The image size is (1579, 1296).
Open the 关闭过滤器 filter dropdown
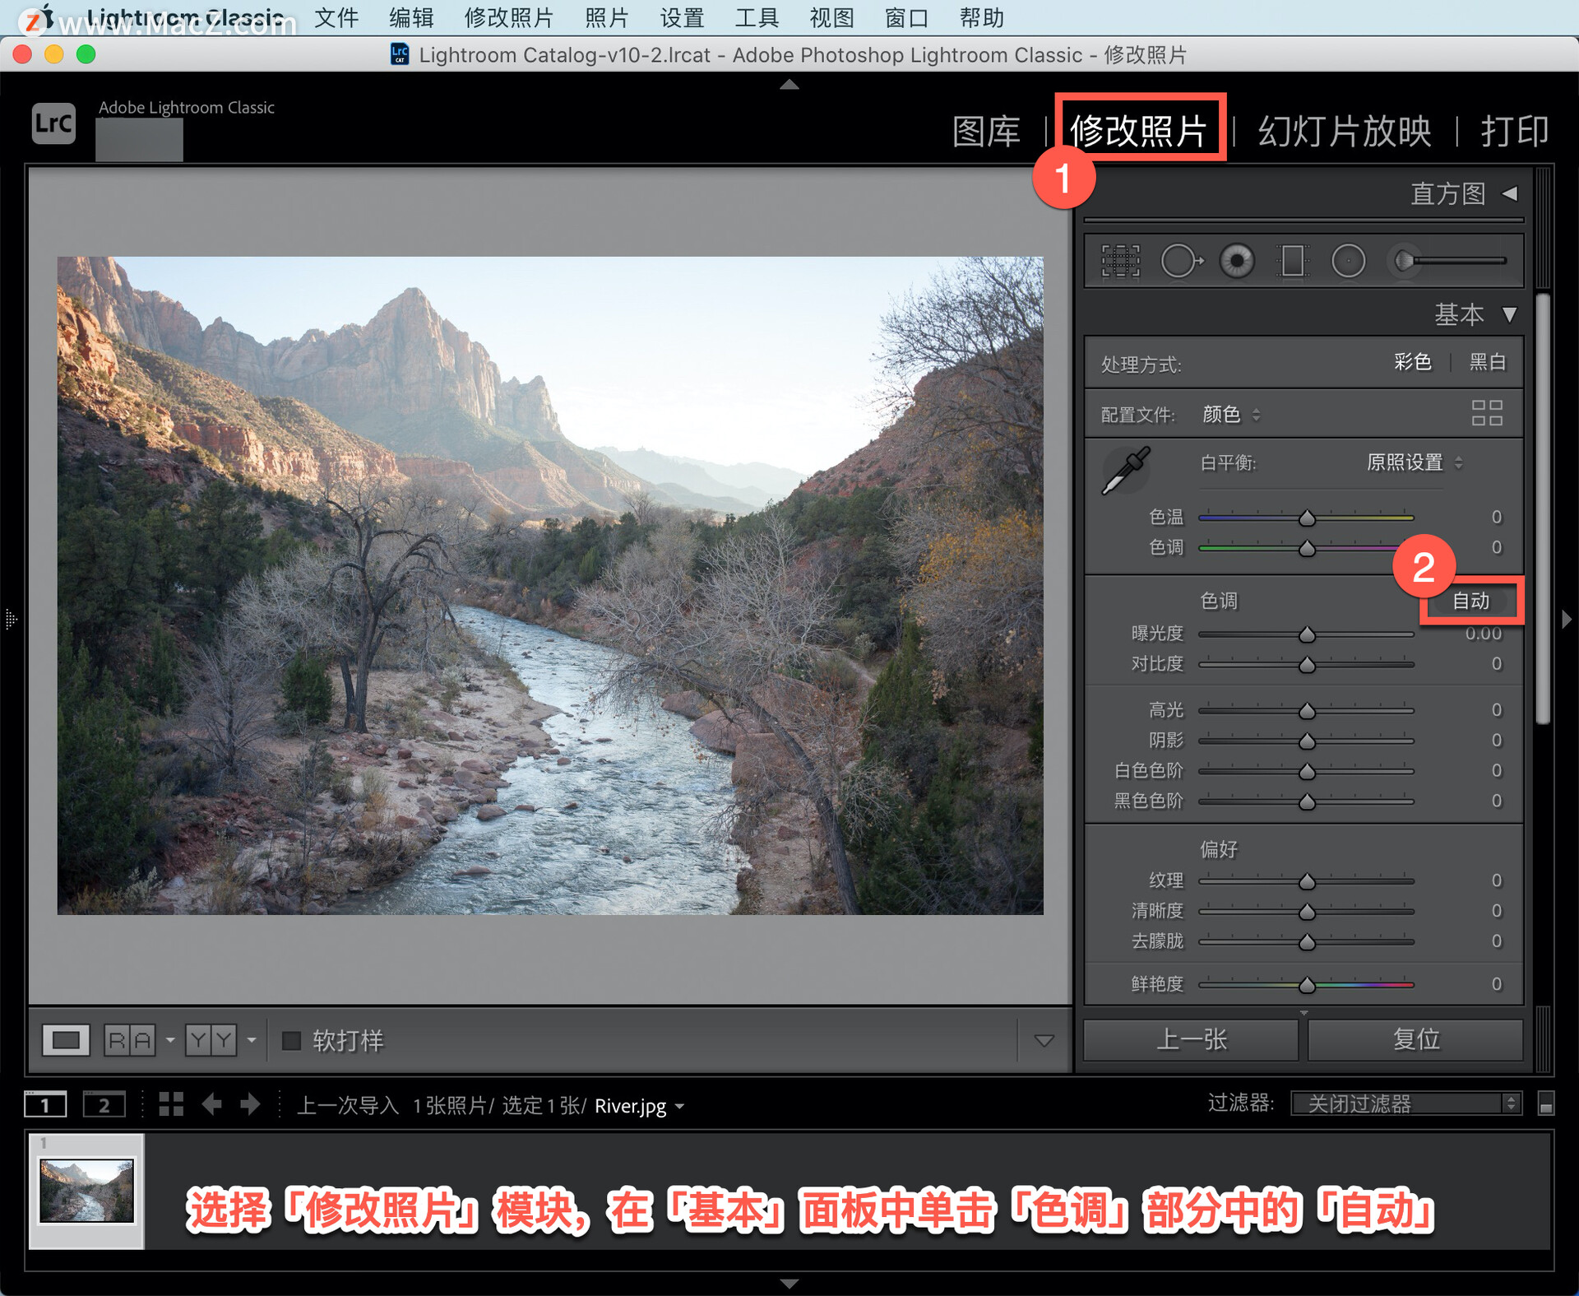click(1406, 1103)
